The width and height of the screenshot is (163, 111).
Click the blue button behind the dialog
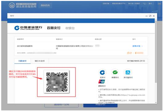pos(101,105)
